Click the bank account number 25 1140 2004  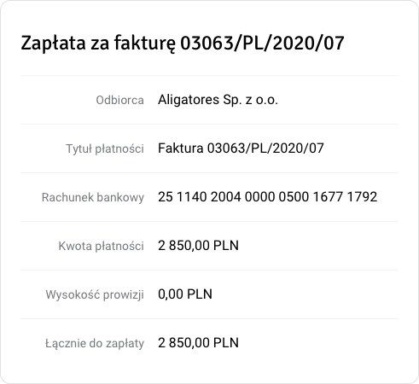point(268,197)
